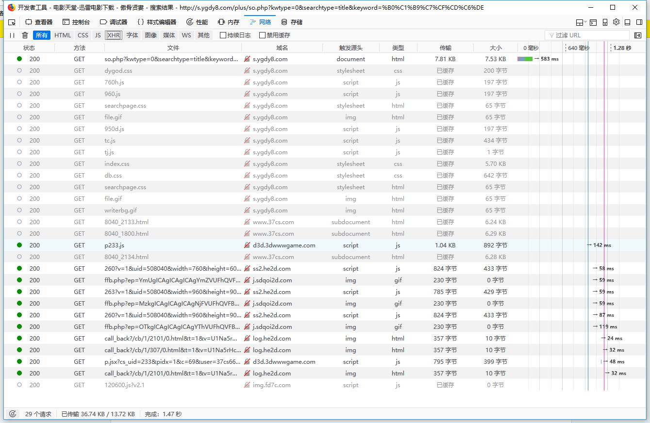This screenshot has height=423, width=650.
Task: Dock developer tools to side
Action: point(639,22)
